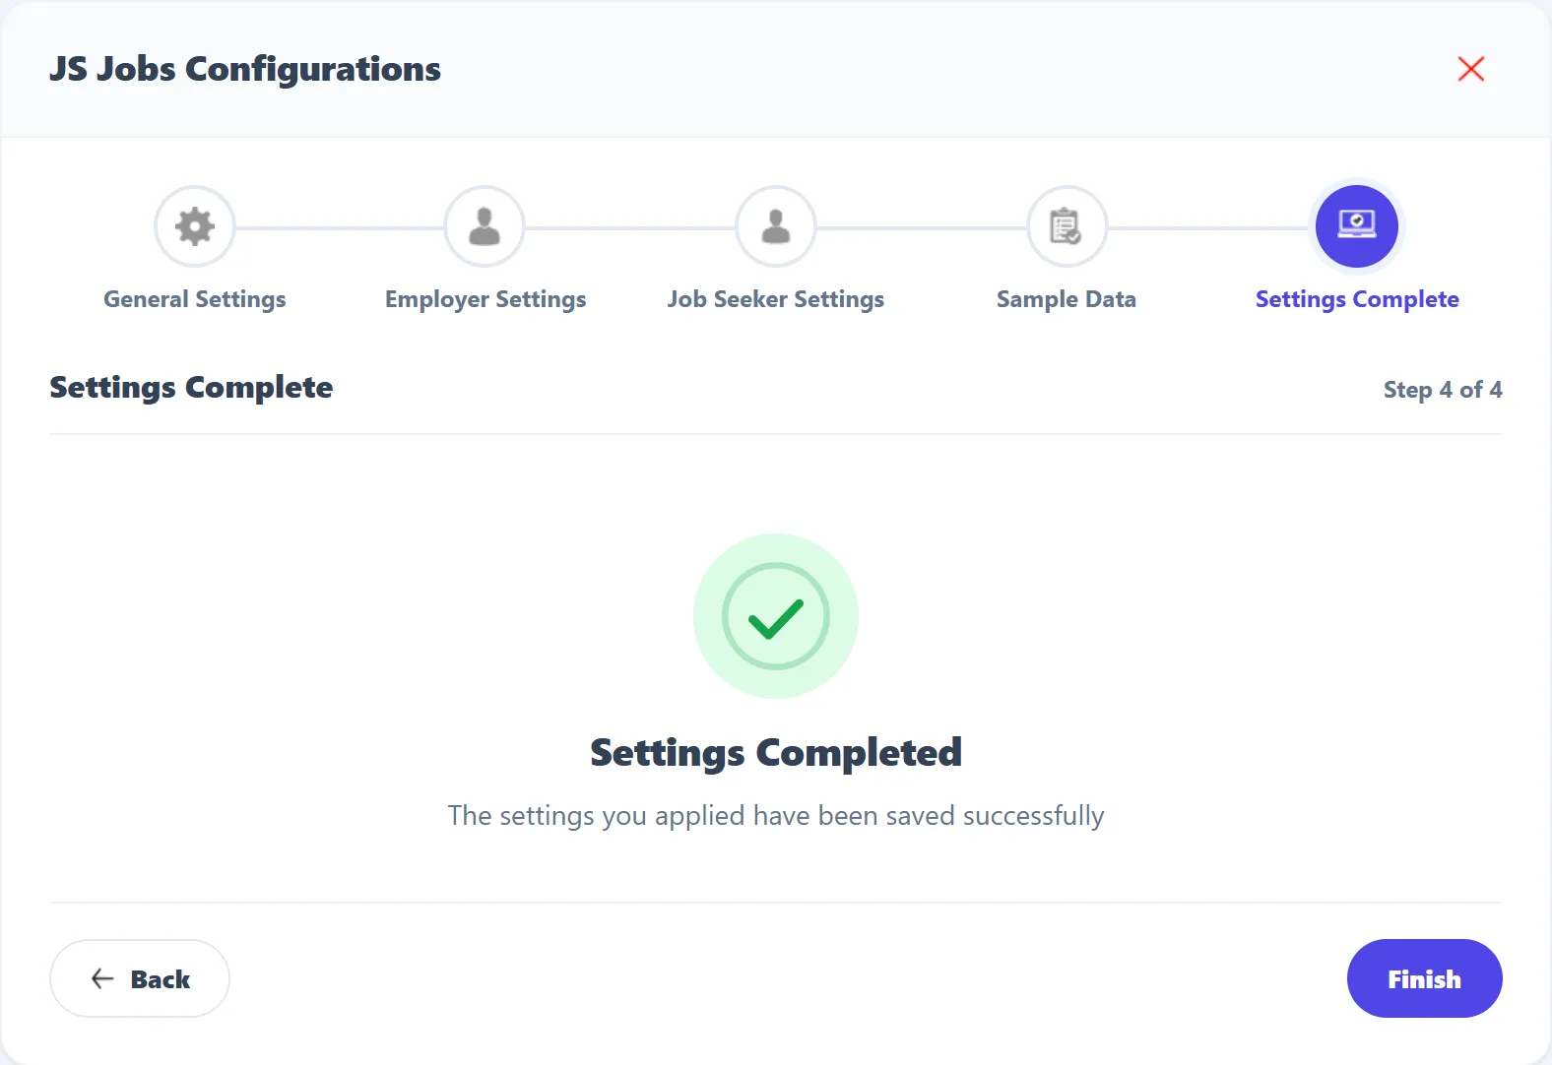Switch to the Sample Data step label
Screen dimensions: 1552x1065
pos(1067,299)
